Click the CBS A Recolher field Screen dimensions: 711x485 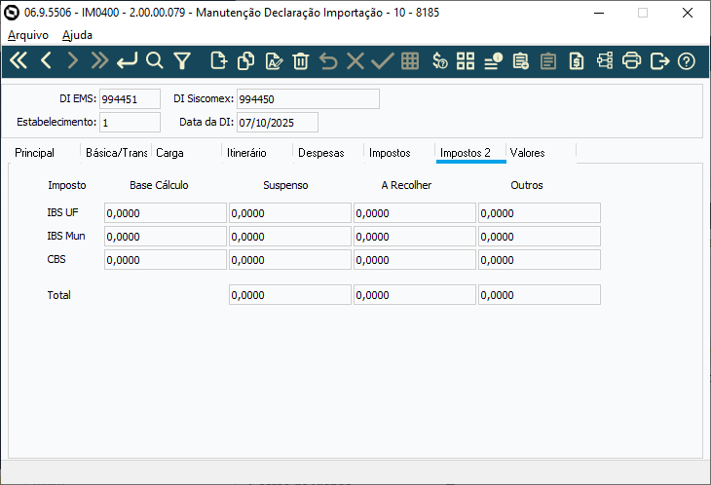click(414, 260)
